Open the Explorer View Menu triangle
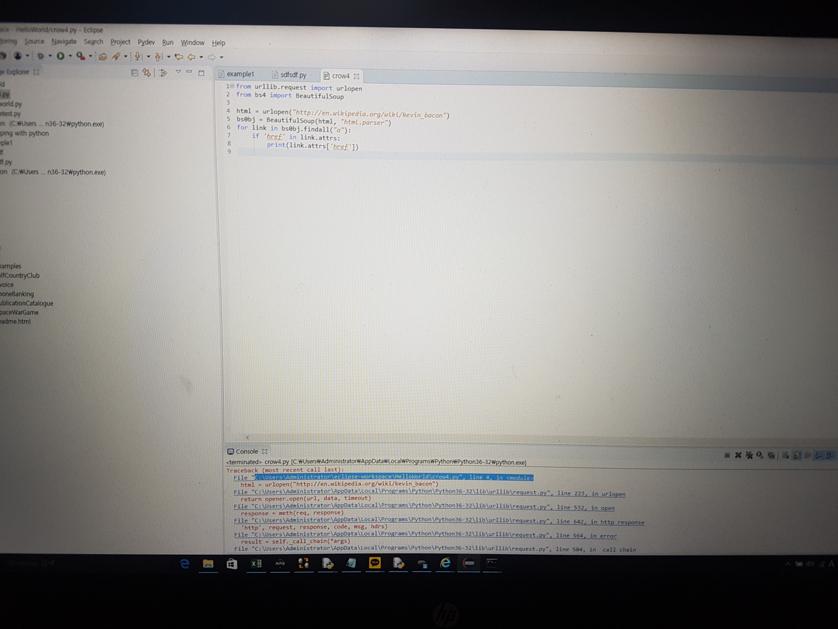This screenshot has width=838, height=629. 178,72
